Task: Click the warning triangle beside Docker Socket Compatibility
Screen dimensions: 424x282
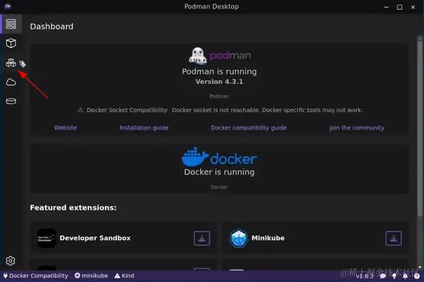Action: (80, 110)
